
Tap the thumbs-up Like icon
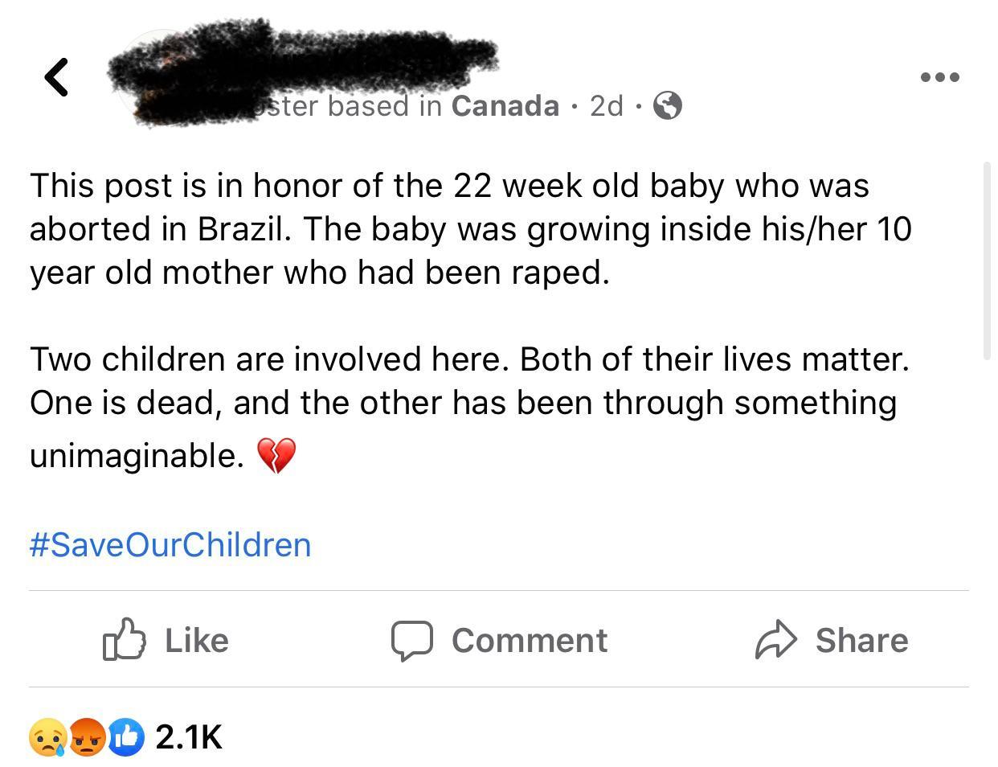coord(125,640)
